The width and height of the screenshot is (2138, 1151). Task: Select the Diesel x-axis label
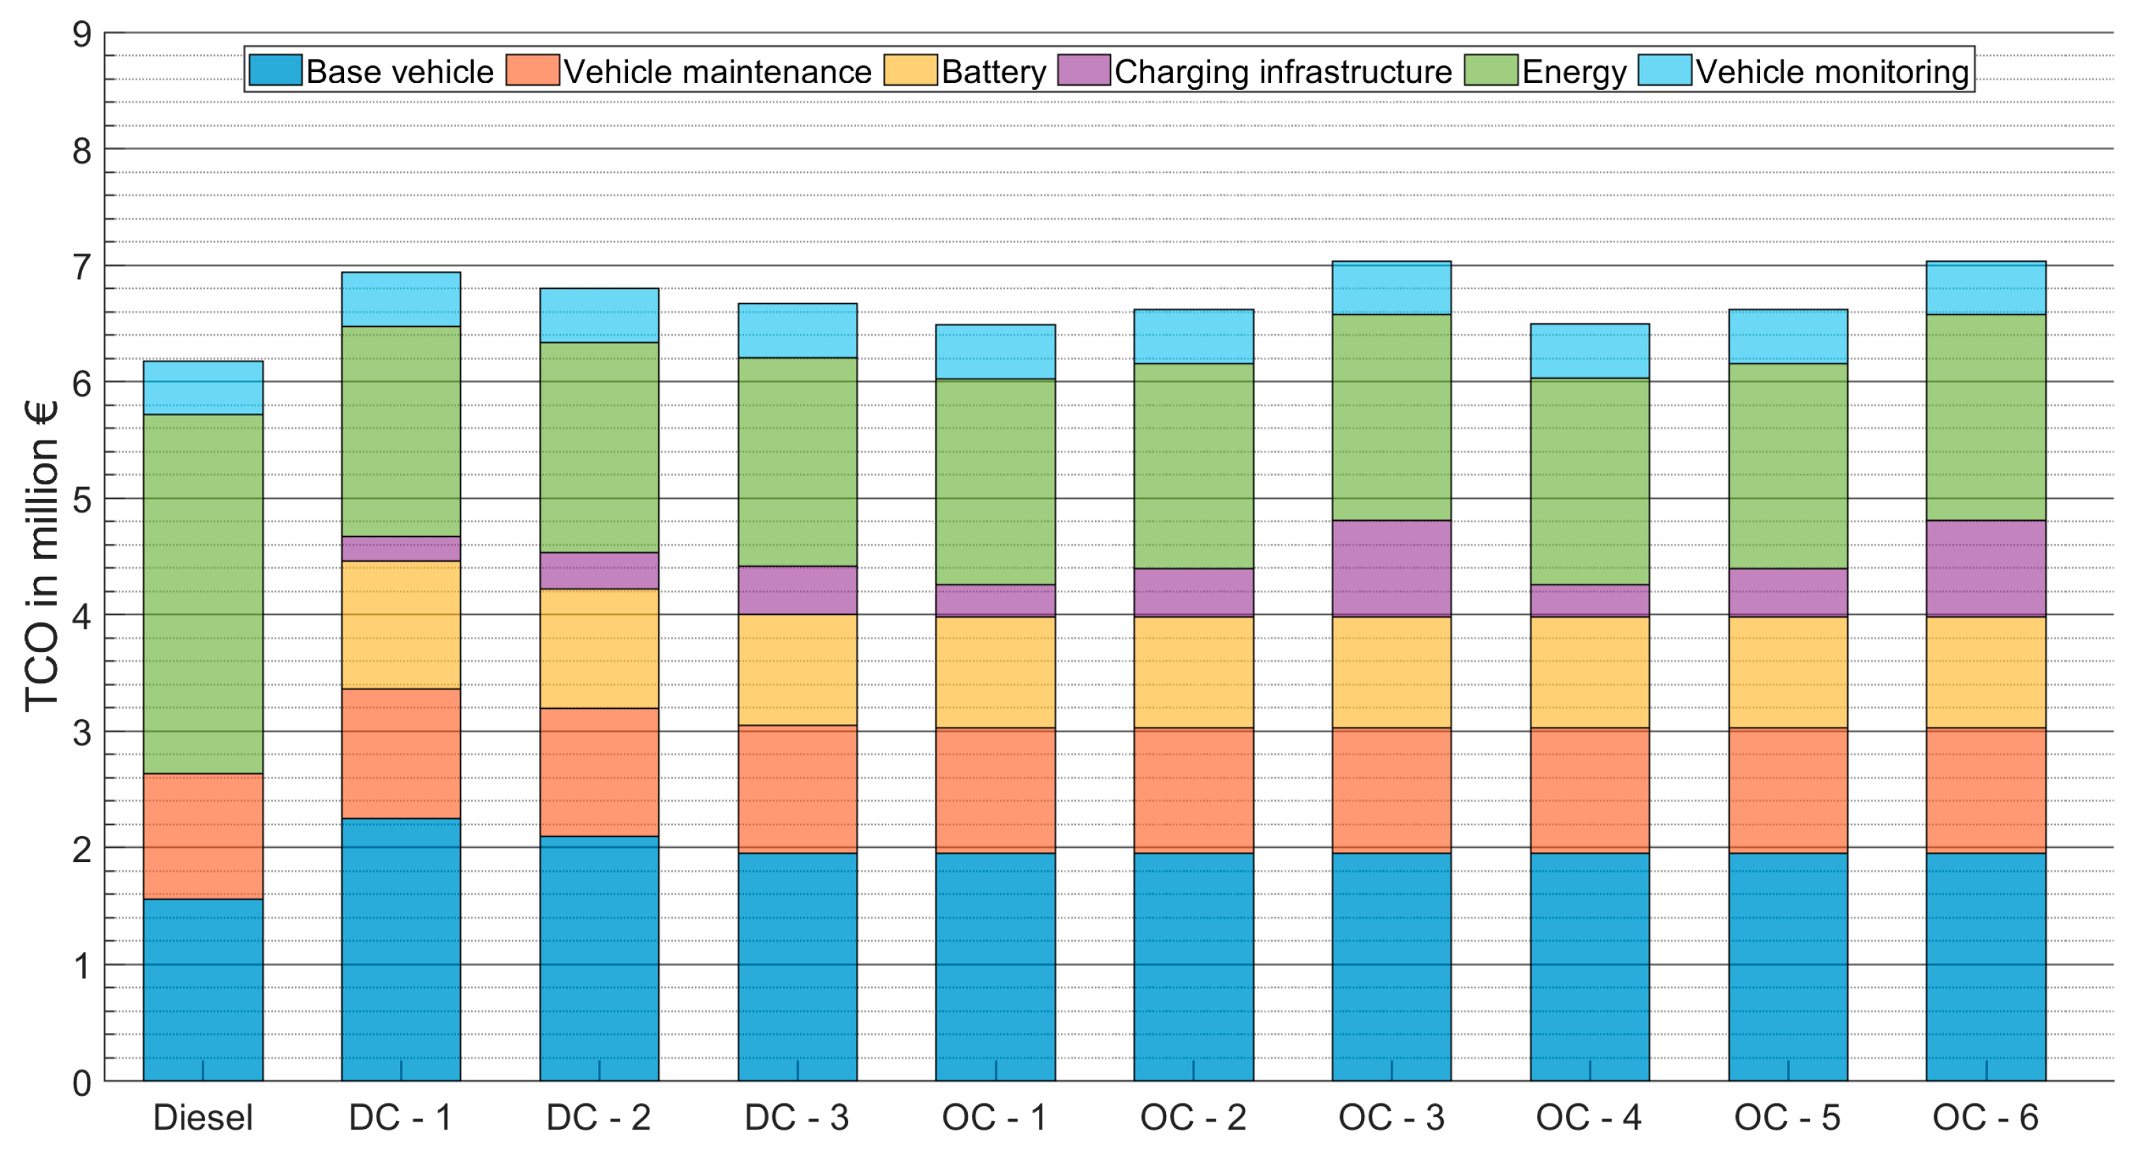(202, 1118)
